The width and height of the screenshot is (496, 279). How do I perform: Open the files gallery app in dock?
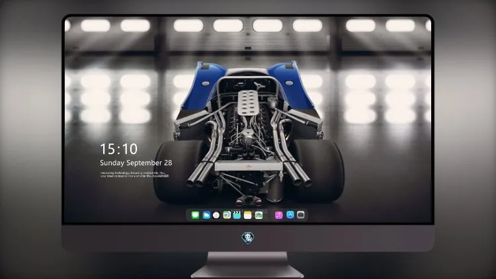259,215
